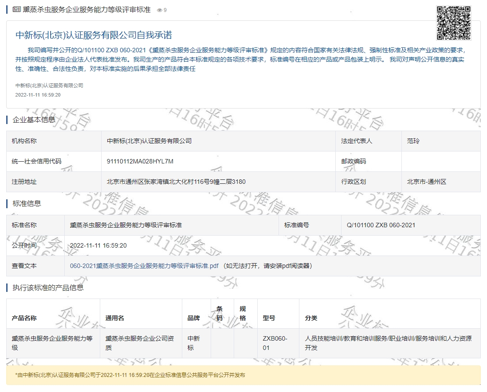
Task: Click the QR code image
Action: click(x=454, y=23)
